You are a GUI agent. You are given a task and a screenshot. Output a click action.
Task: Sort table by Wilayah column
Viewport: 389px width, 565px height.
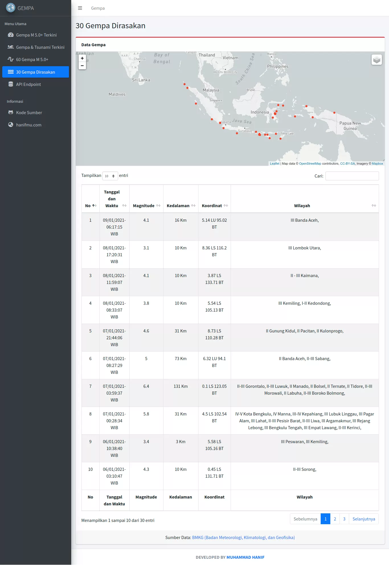pyautogui.click(x=305, y=199)
